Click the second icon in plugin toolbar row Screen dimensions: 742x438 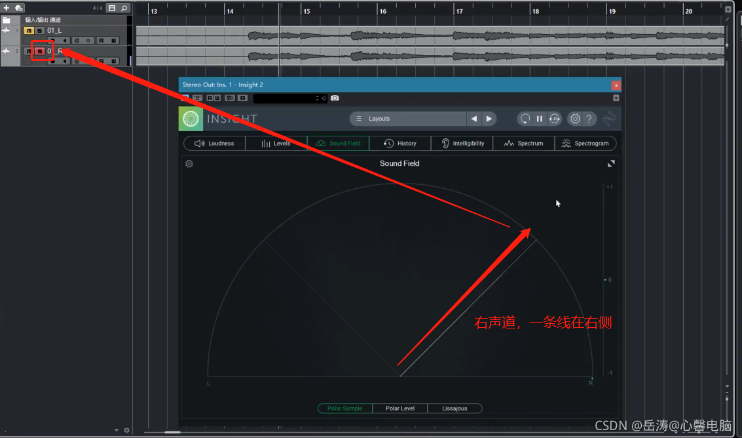point(197,98)
